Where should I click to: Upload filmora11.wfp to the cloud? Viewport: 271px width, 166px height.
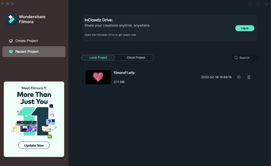click(239, 77)
